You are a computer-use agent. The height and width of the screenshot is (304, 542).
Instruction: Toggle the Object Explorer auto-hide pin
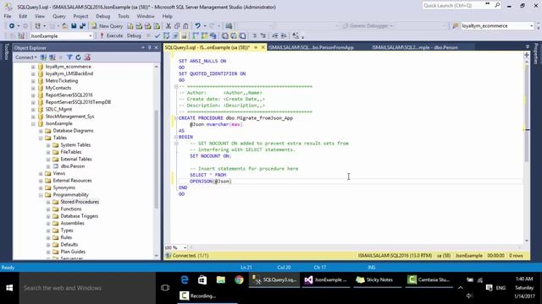coord(150,47)
